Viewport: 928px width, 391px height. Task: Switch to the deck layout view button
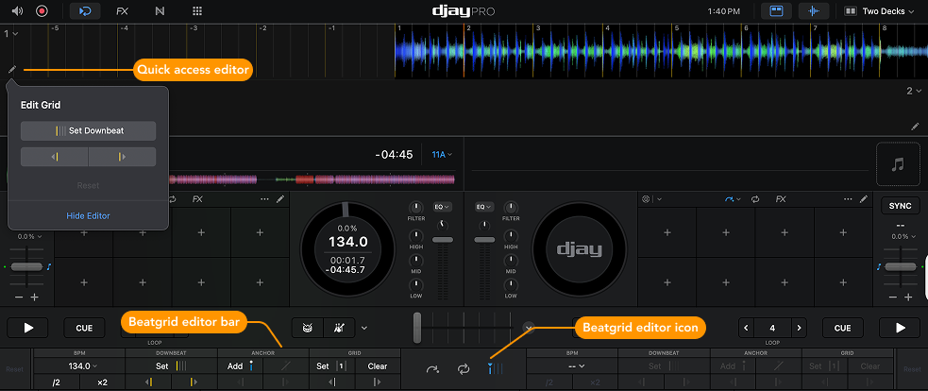pyautogui.click(x=776, y=10)
